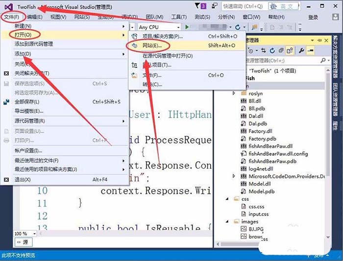Viewport: 343px width, 261px height.
Task: Open the 工具(T) menu
Action: (179, 17)
